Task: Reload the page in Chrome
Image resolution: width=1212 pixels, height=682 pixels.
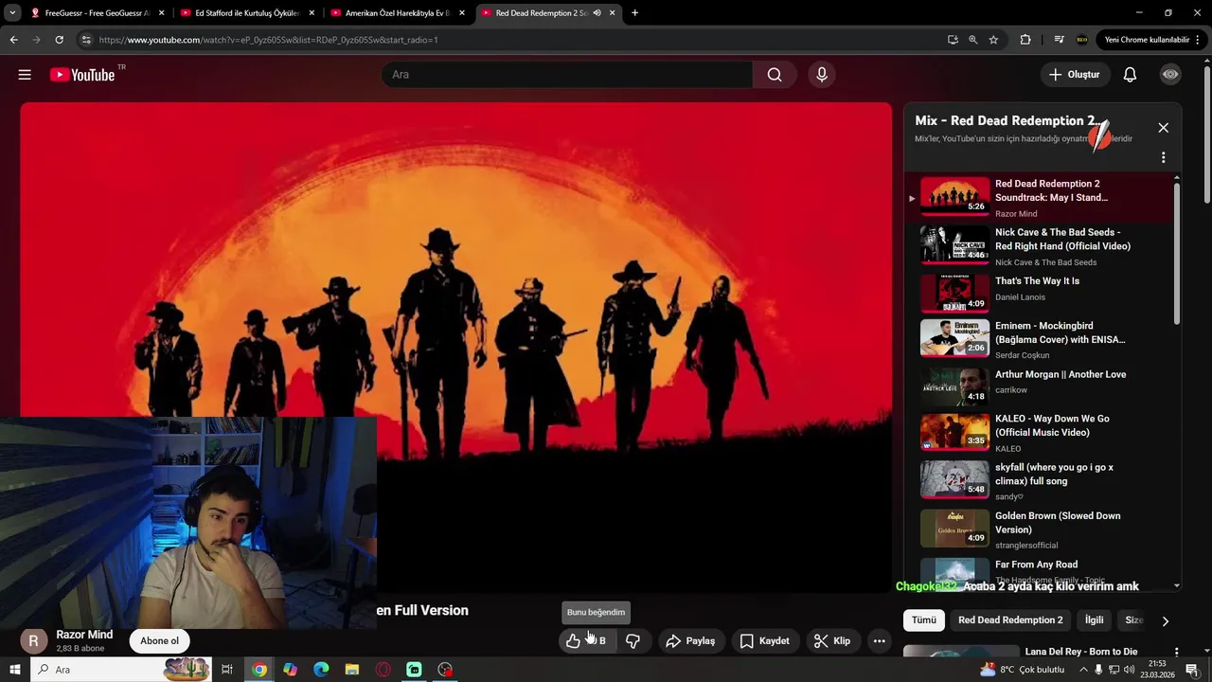Action: click(59, 40)
